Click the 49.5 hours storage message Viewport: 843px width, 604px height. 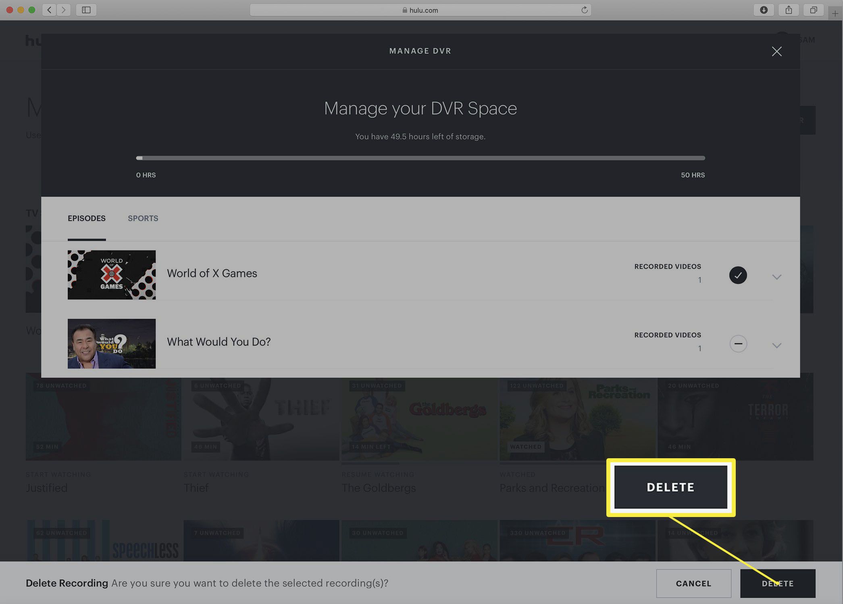point(420,137)
